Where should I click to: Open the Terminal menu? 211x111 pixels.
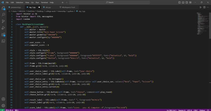[x=45, y=2]
